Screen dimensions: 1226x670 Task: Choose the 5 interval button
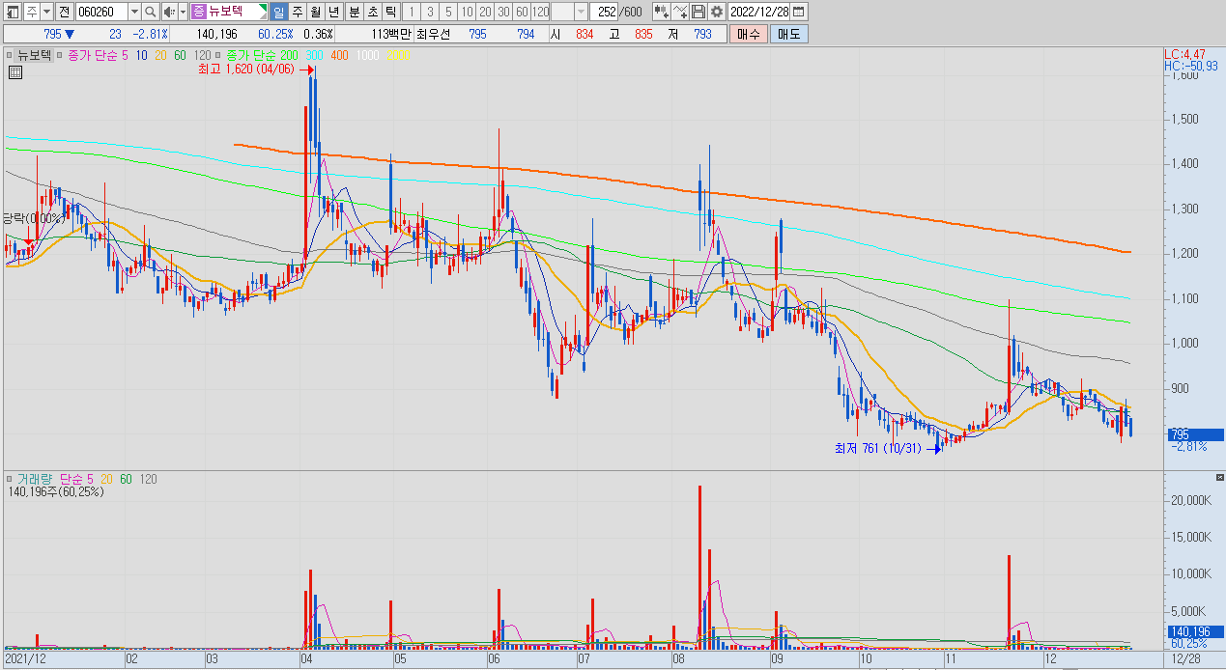pos(447,12)
